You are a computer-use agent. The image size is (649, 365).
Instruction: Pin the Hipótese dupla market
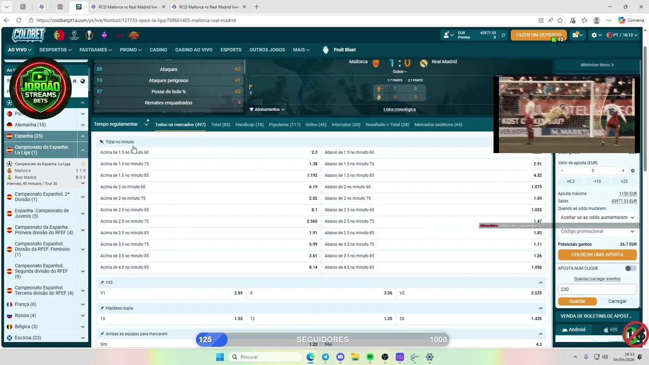[x=102, y=308]
